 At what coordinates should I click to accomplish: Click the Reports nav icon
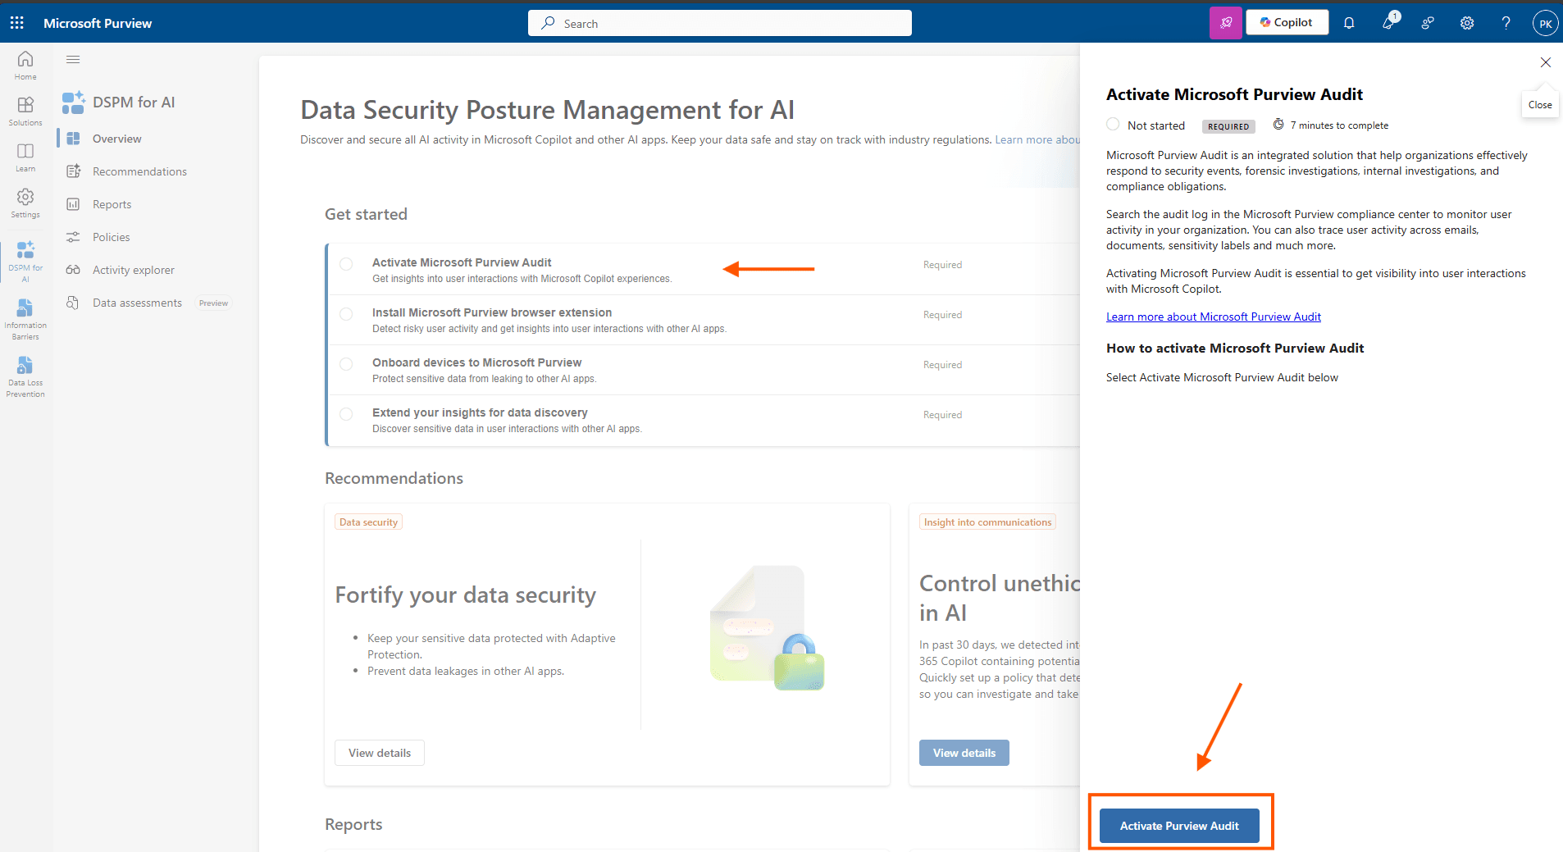(x=73, y=204)
